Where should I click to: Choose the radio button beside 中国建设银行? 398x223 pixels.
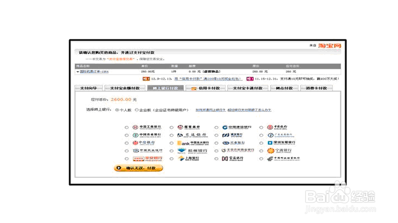tap(216, 128)
